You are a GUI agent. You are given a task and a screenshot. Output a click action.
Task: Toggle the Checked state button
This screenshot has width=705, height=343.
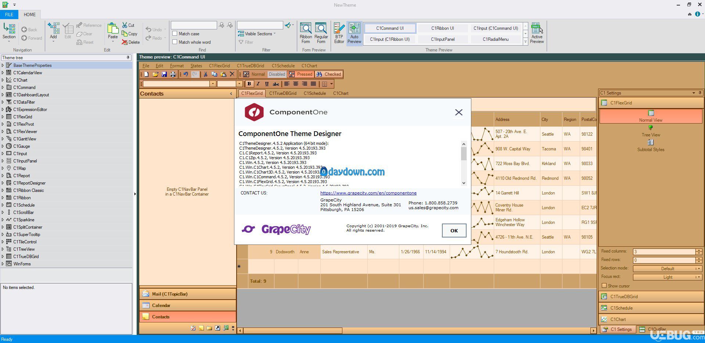pos(329,74)
